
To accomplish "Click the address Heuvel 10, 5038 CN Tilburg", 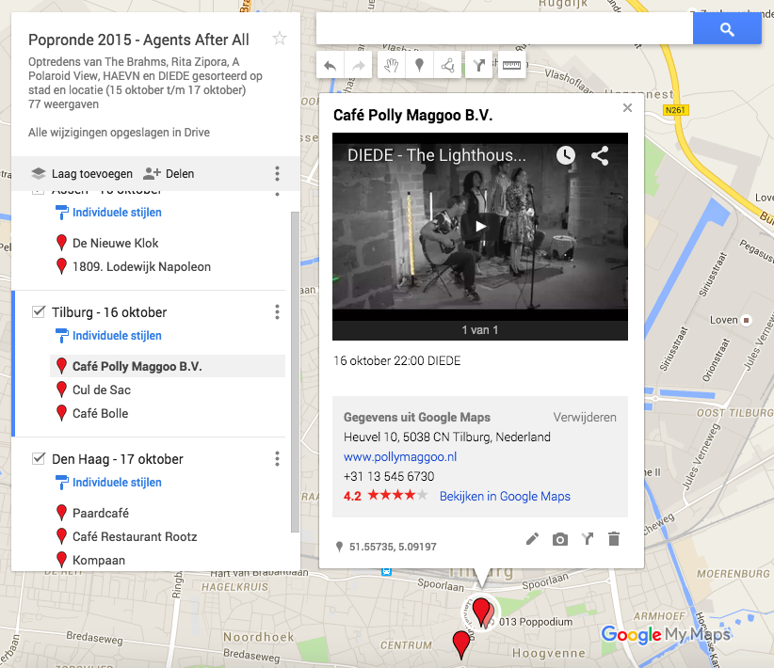I will tap(446, 437).
